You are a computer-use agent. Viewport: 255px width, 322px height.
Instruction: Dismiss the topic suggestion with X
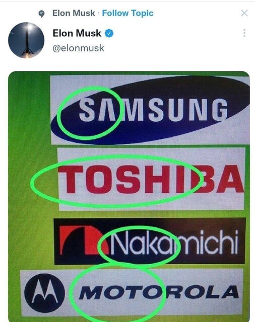click(x=244, y=13)
